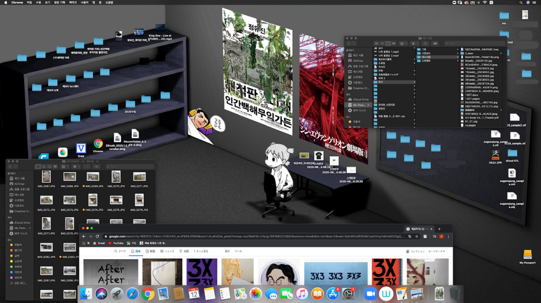Open the もっと見る menu in Google search
Screen dimensions: 541x303
201,251
